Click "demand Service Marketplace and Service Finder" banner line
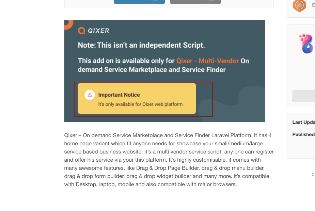This screenshot has width=315, height=211. [x=152, y=70]
